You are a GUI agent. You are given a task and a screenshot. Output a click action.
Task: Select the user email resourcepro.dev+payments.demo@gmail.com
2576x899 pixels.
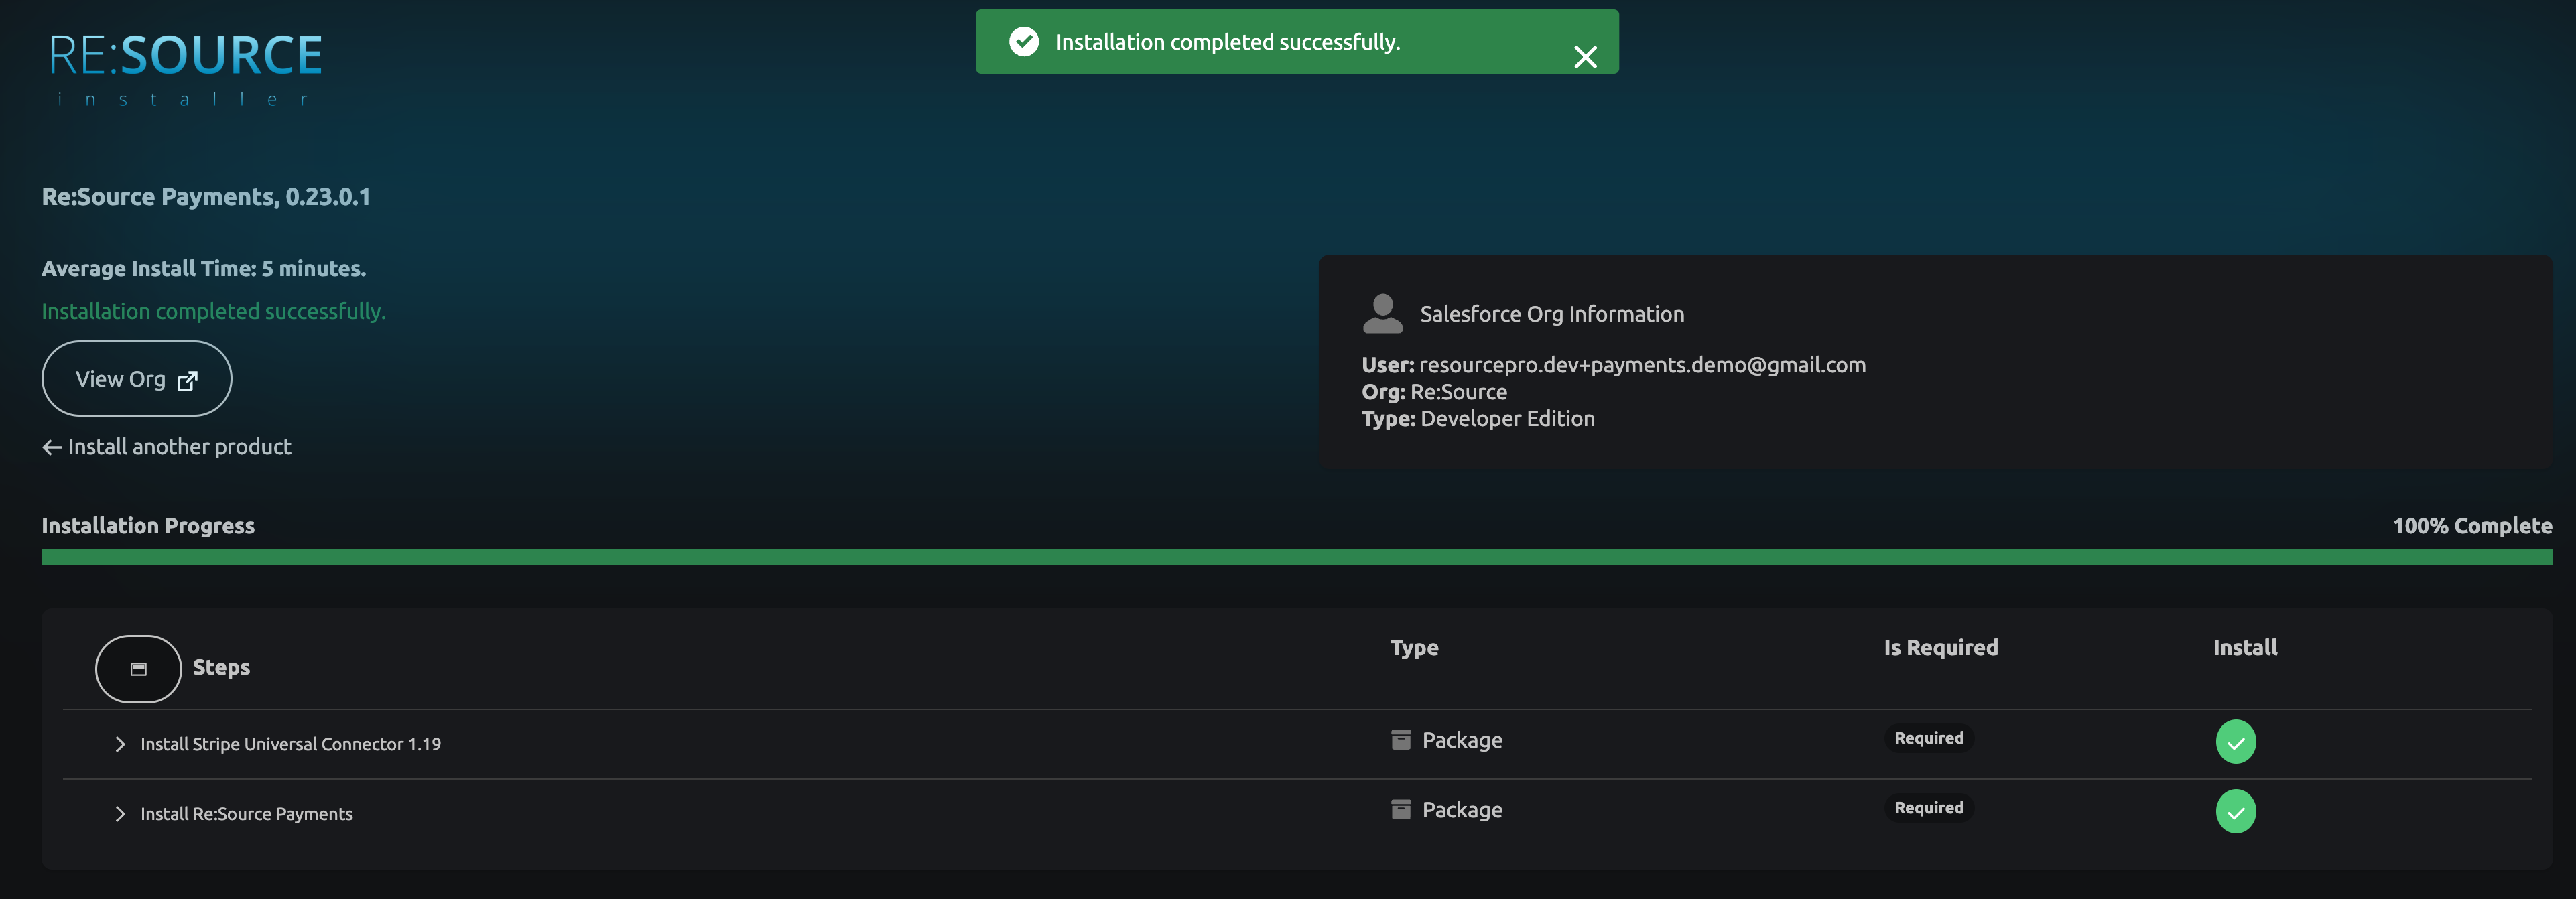click(x=1642, y=365)
